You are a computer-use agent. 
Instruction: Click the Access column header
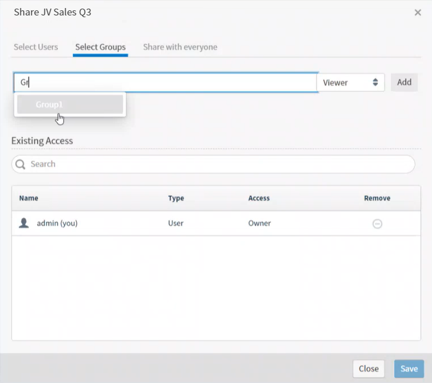point(259,198)
